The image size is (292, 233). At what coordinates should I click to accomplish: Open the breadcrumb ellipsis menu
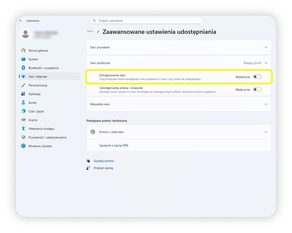coord(90,31)
